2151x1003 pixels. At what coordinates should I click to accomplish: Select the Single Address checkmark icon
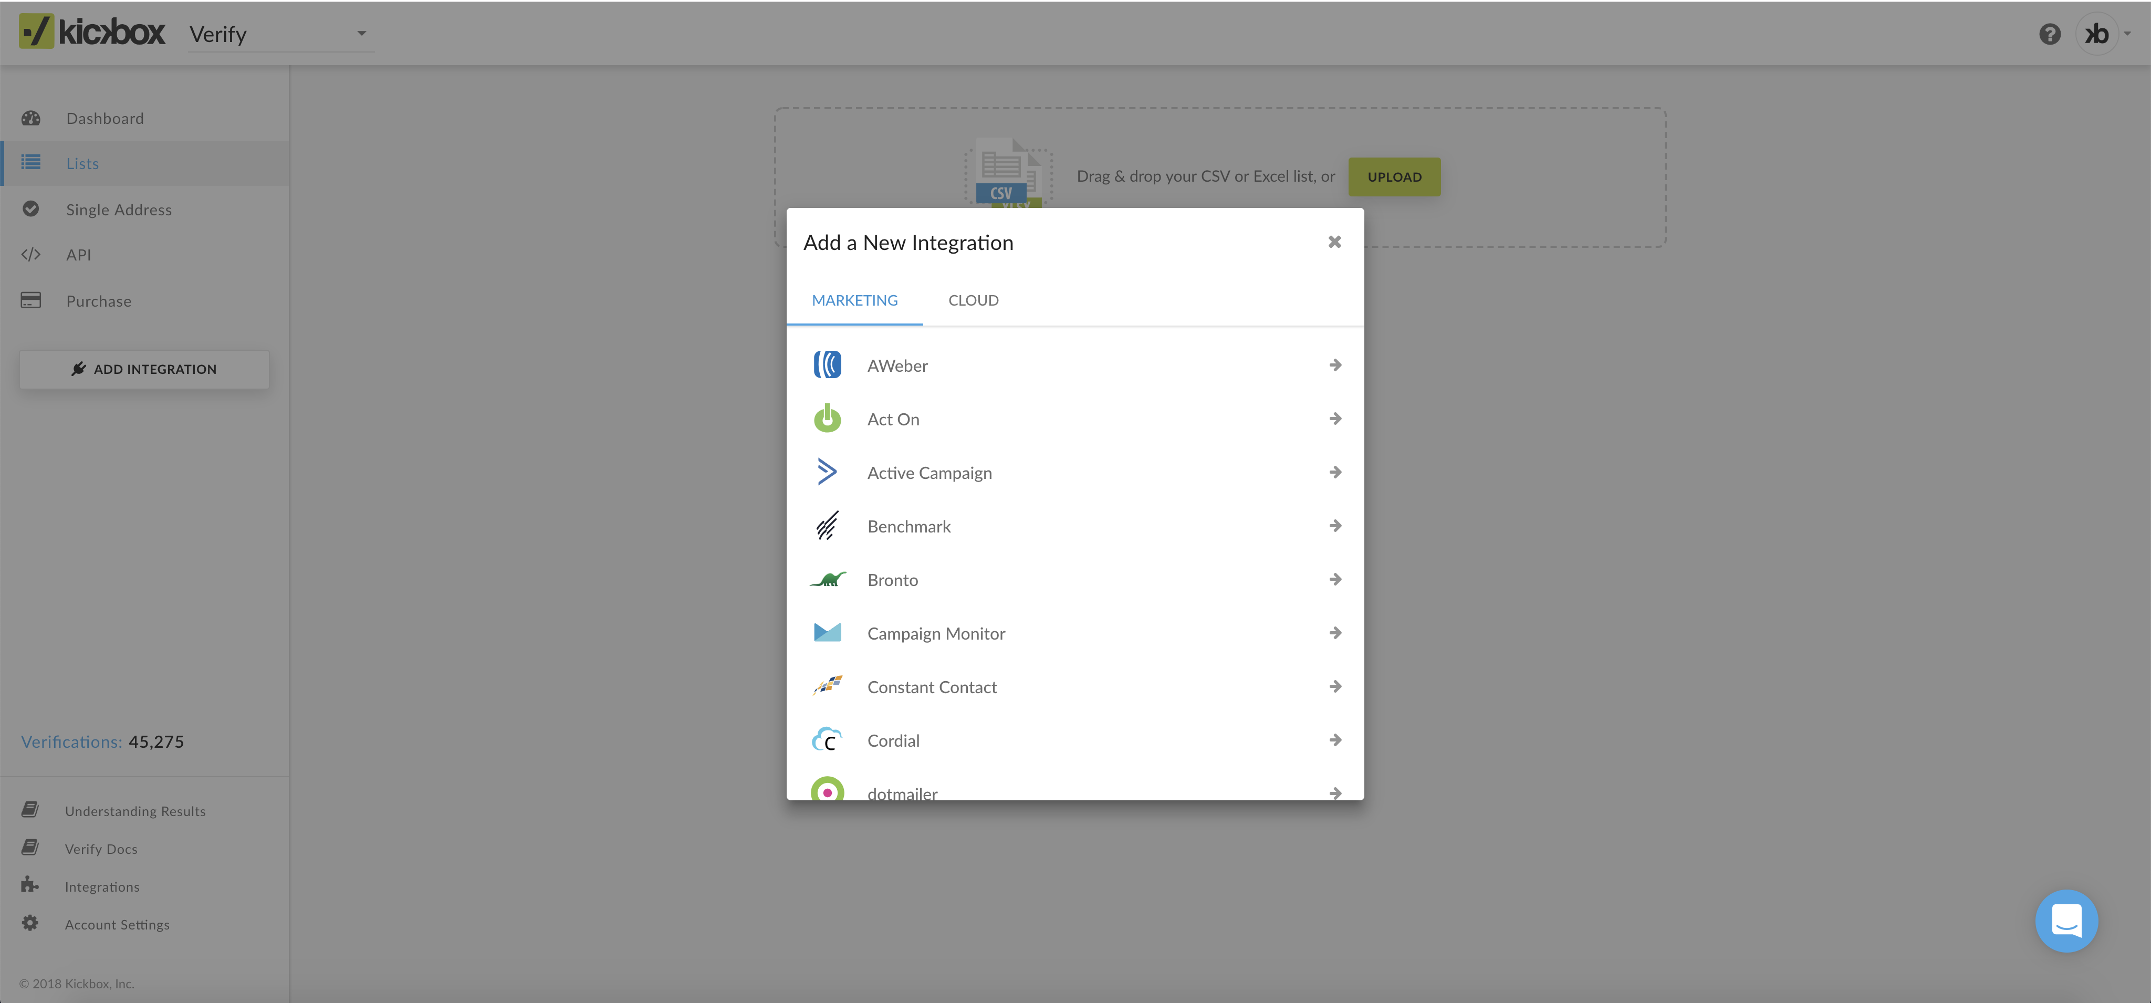31,209
